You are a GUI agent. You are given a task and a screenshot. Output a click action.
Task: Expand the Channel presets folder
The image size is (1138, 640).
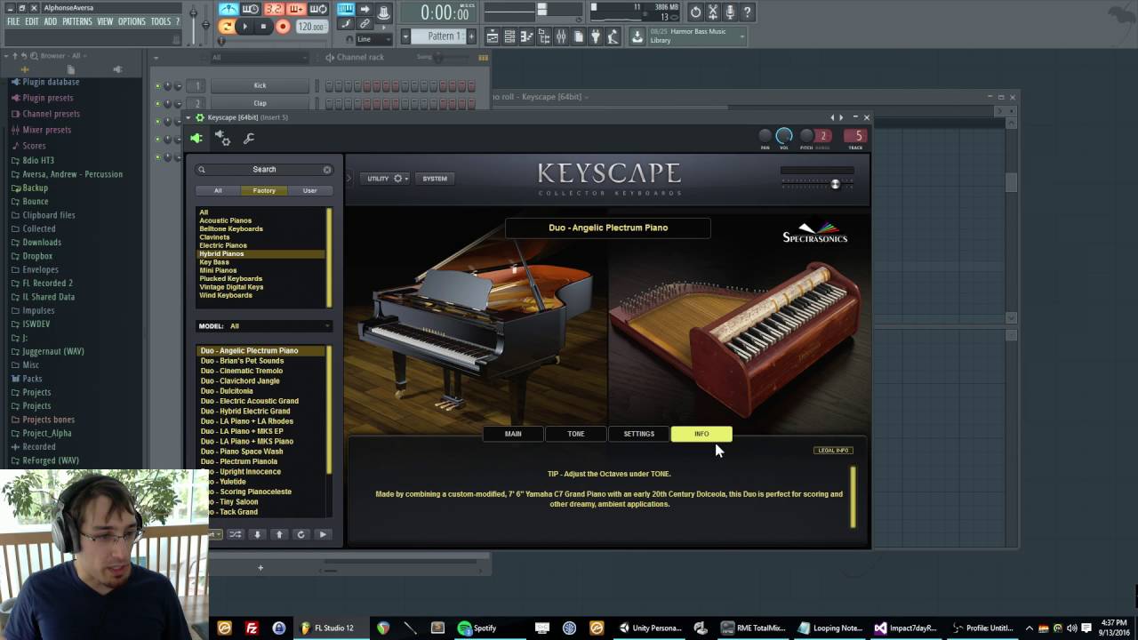pos(51,114)
